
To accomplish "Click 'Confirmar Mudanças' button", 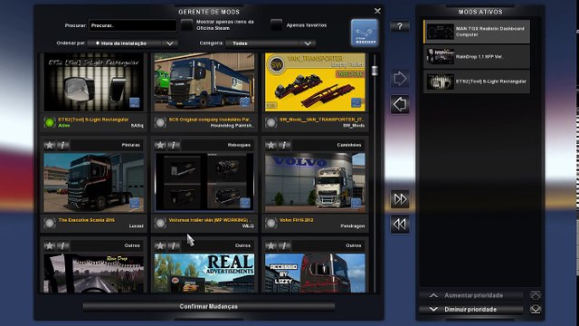I will (209, 306).
